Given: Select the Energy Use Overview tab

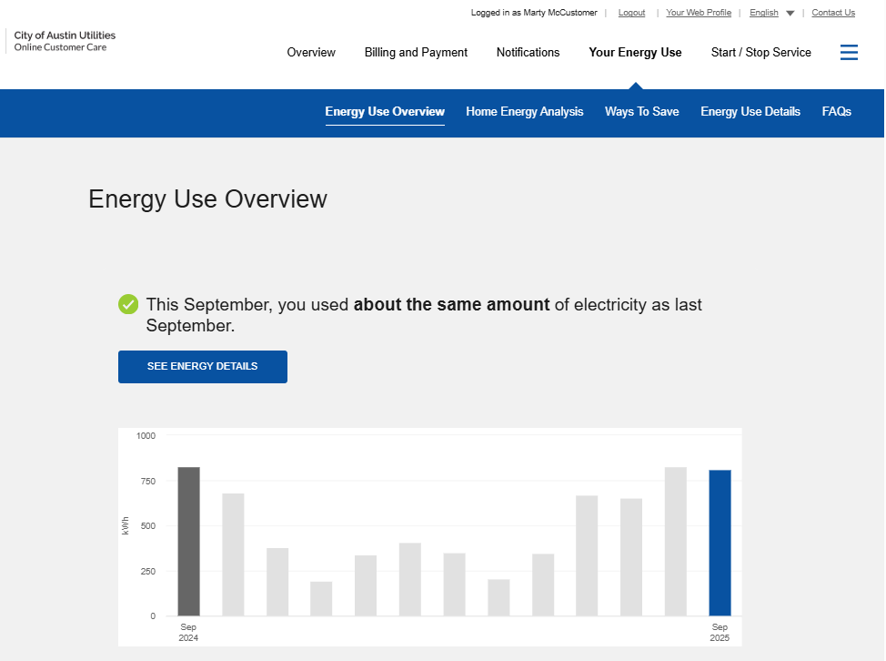Looking at the screenshot, I should click(384, 111).
